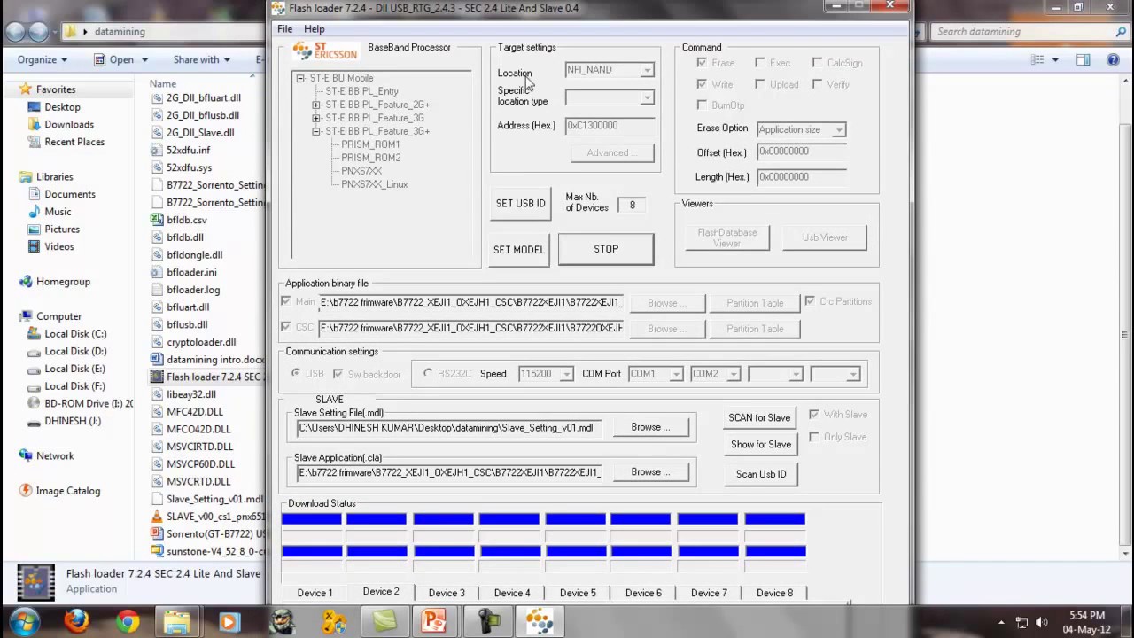The height and width of the screenshot is (638, 1134).
Task: Click the SCAN for Slave button
Action: click(x=759, y=417)
